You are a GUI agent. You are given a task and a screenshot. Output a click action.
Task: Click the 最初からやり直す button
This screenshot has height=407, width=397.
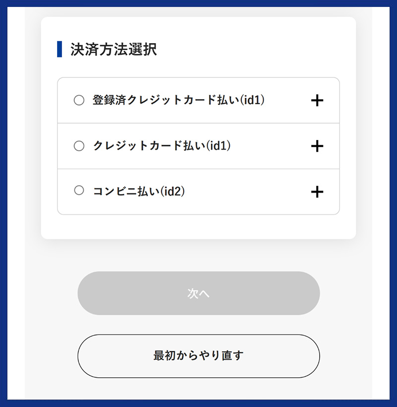[198, 356]
